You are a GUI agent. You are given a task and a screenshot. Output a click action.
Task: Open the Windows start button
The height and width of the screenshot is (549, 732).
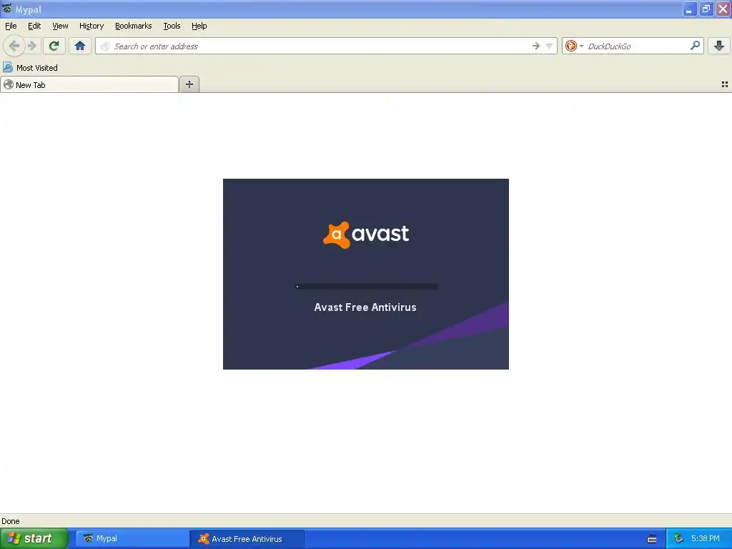[x=34, y=539]
